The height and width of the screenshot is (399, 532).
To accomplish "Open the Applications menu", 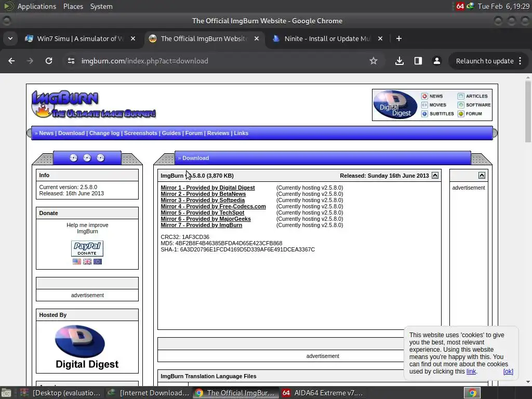I will (x=37, y=6).
